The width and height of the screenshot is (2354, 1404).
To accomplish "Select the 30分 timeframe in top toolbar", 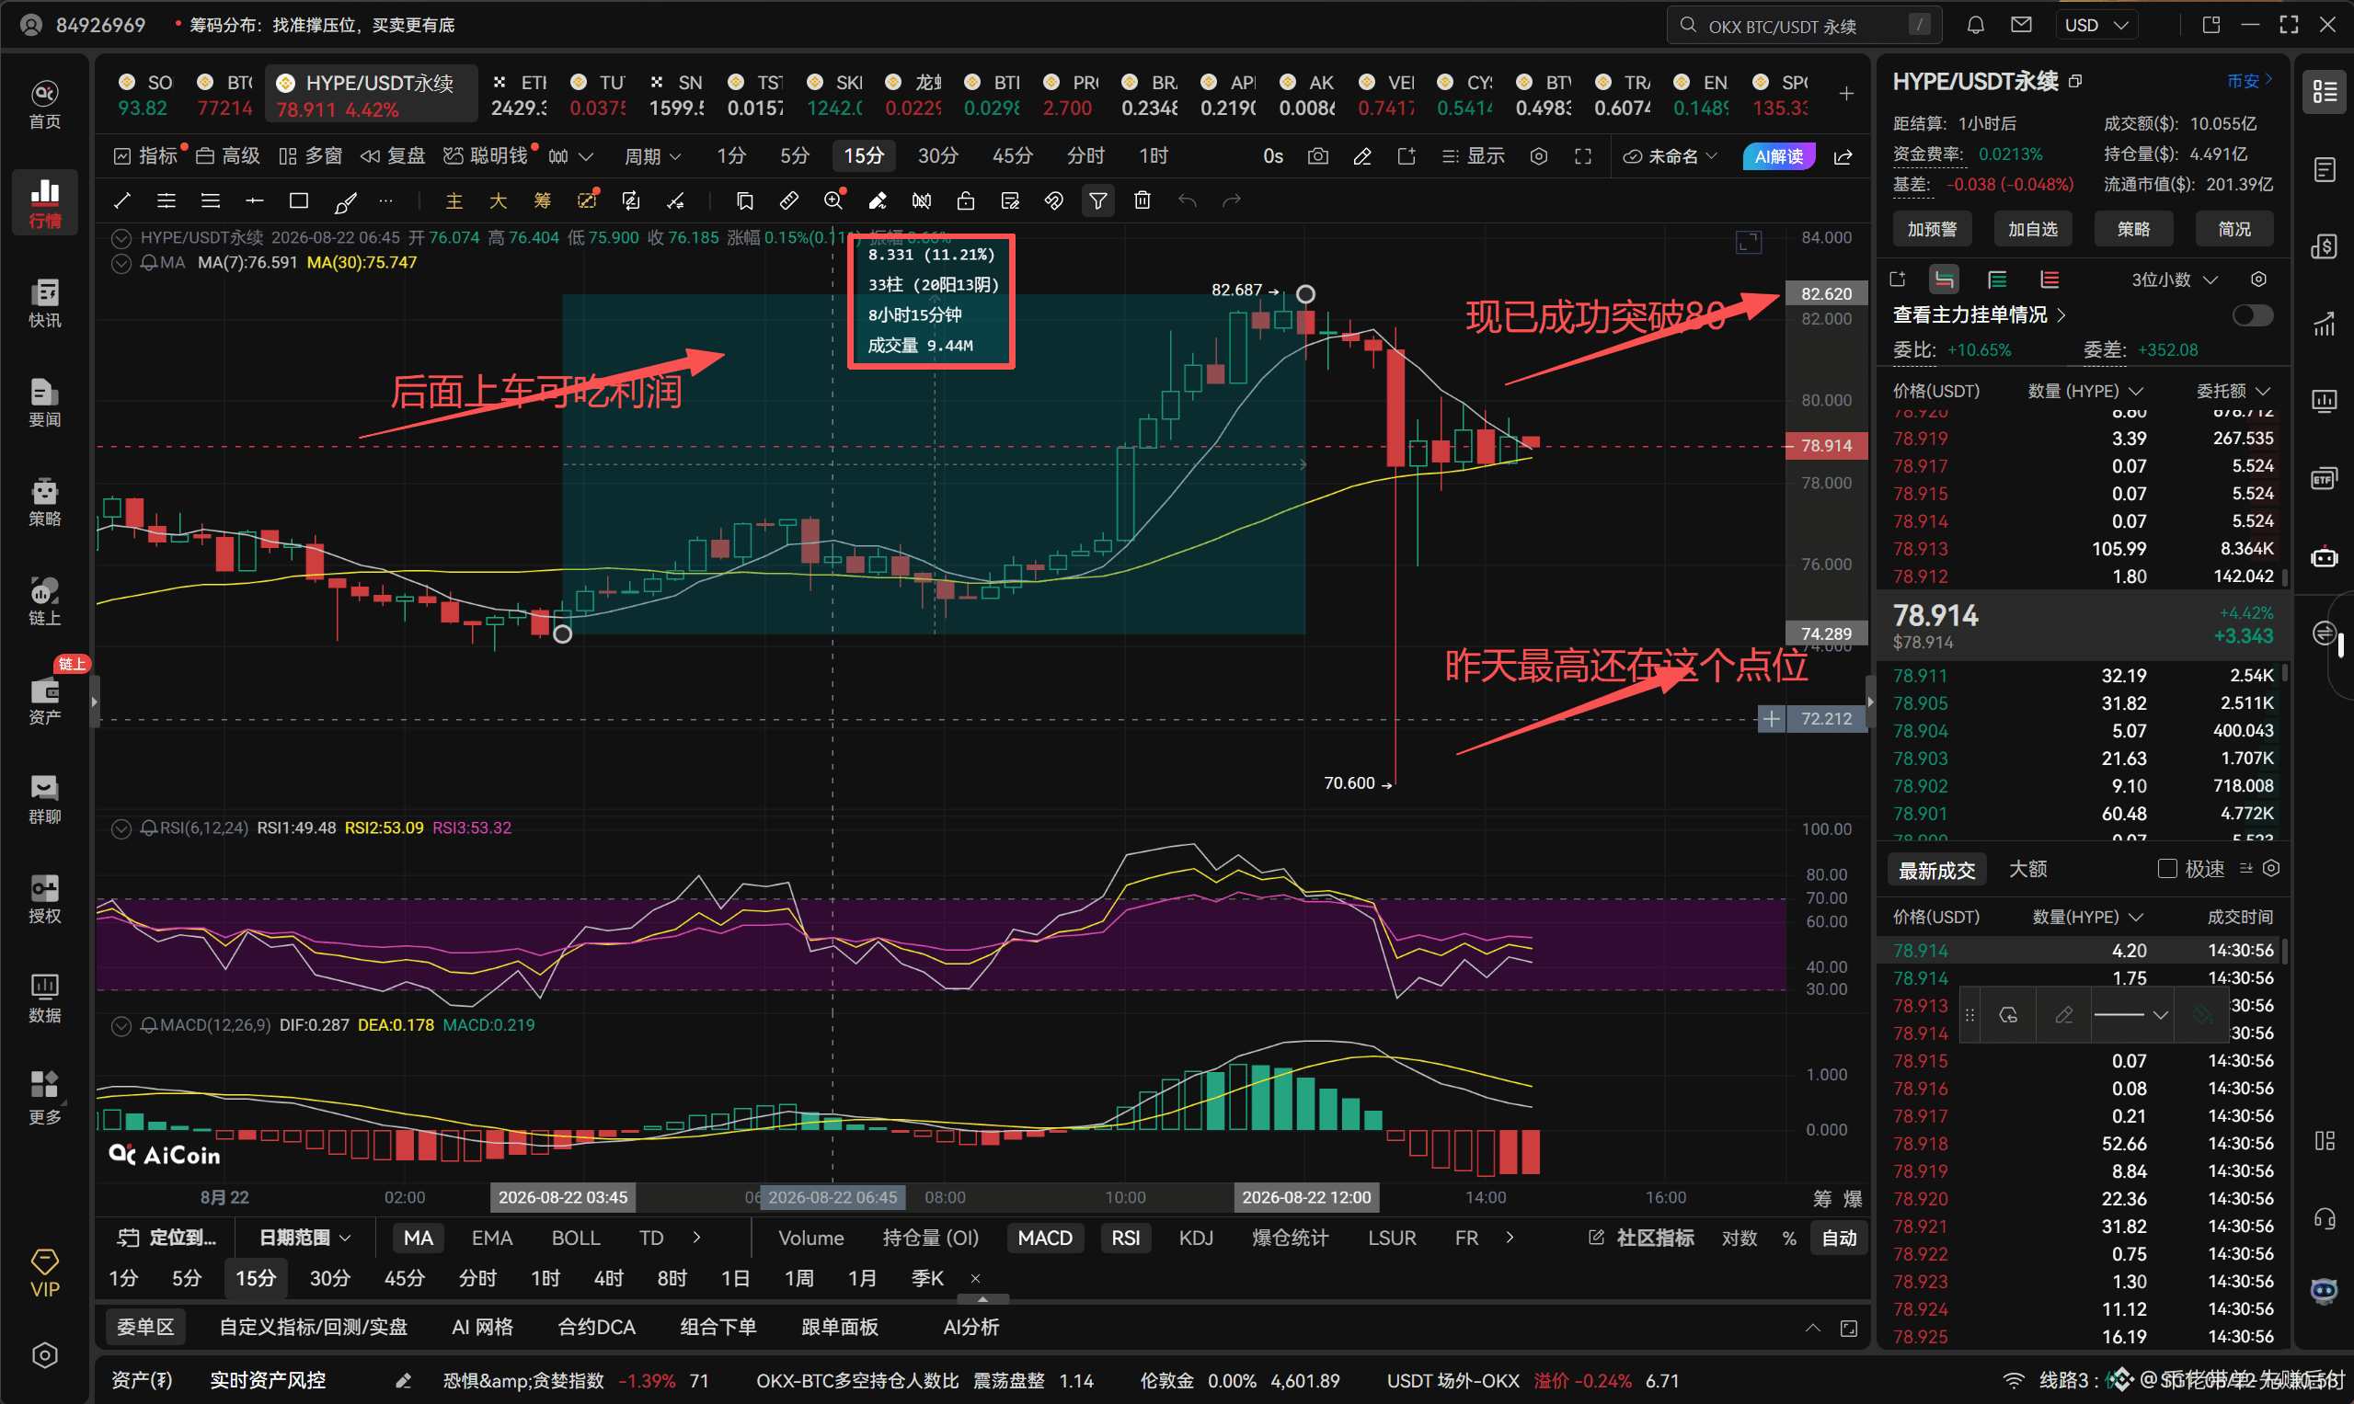I will tap(938, 156).
